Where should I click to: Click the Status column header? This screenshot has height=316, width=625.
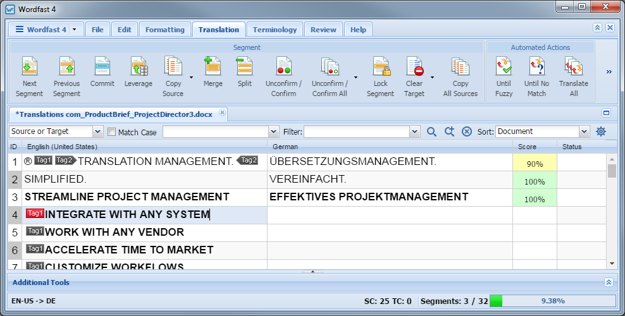(x=581, y=147)
